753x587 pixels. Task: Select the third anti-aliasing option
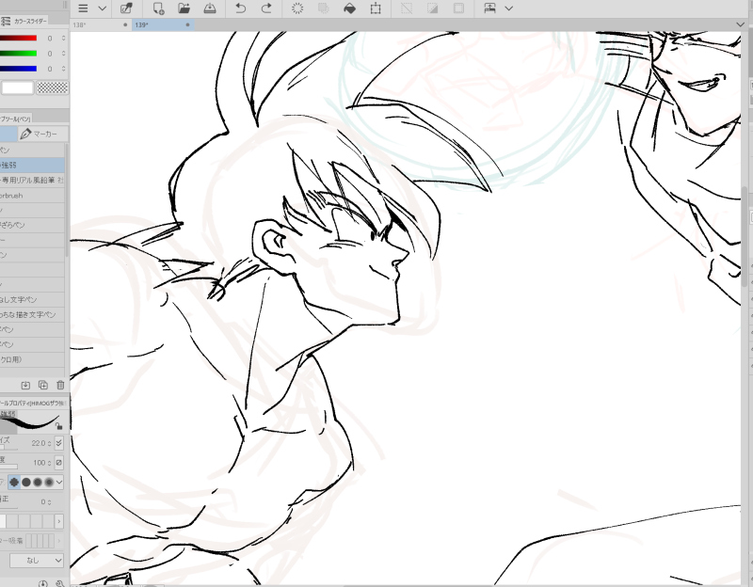(x=38, y=482)
